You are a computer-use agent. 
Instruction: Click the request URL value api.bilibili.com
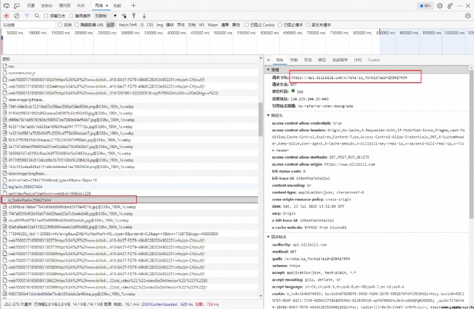point(349,78)
